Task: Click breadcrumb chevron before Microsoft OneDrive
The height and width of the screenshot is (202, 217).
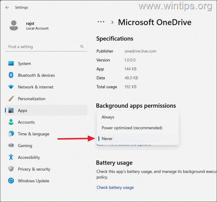Action: (112, 22)
